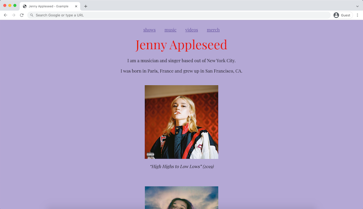Click the Jenny Appleseed heading
This screenshot has width=363, height=209.
181,45
